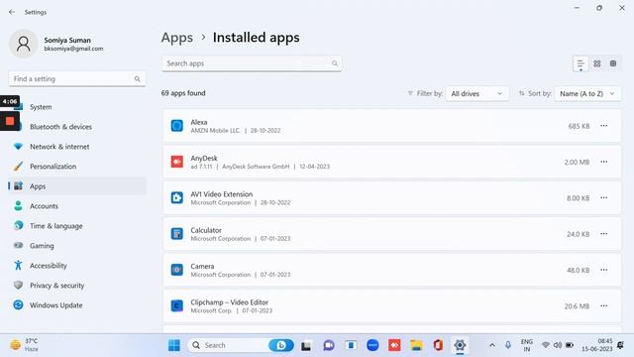Click the 69 apps found text
Image resolution: width=634 pixels, height=357 pixels.
183,93
